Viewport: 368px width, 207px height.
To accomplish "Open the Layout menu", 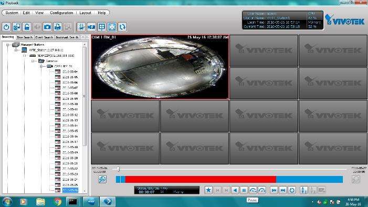I will pyautogui.click(x=85, y=13).
